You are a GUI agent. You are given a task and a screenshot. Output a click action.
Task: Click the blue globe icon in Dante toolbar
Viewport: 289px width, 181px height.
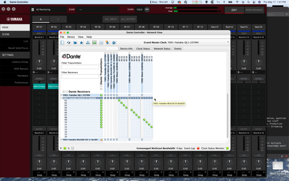tap(114, 42)
